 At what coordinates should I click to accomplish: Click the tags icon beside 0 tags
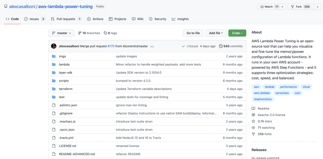pos(105,33)
